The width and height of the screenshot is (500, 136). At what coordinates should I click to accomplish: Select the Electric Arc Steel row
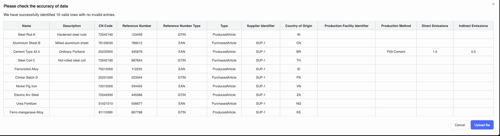pyautogui.click(x=26, y=95)
